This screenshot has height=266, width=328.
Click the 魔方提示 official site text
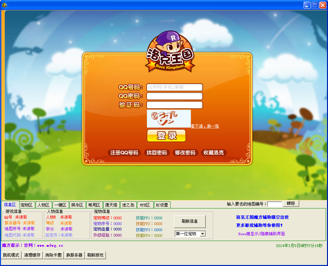coord(32,245)
